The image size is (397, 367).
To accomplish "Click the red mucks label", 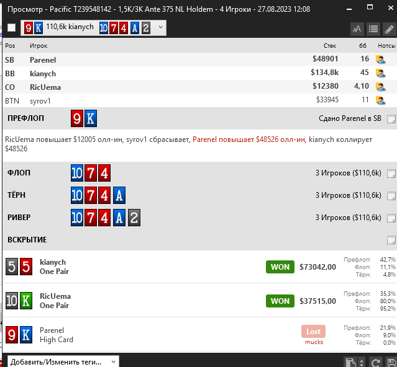I will pyautogui.click(x=314, y=342).
